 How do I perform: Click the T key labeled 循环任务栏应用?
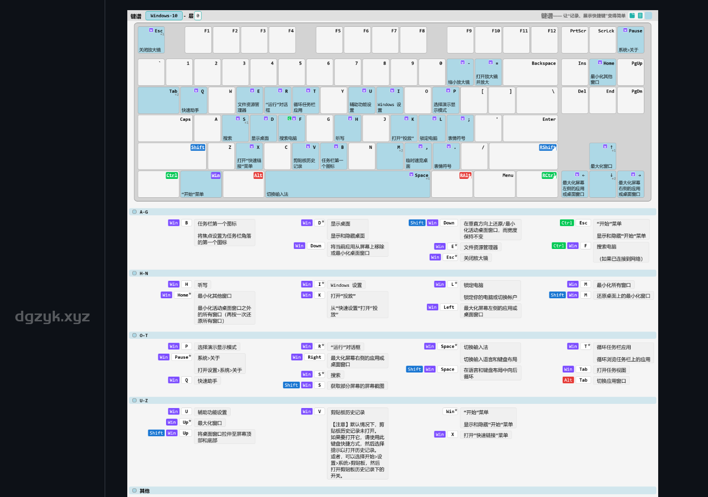point(306,101)
